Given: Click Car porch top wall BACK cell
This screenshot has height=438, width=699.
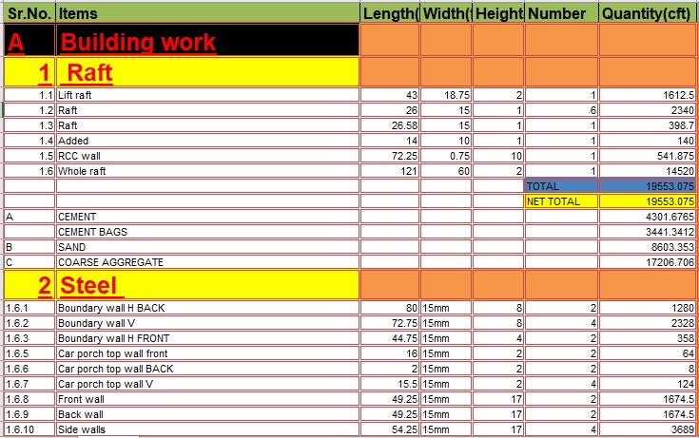Looking at the screenshot, I should coord(207,369).
